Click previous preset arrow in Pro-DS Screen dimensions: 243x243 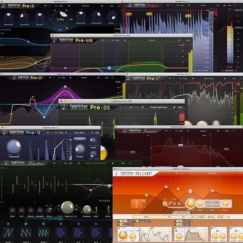(143, 107)
